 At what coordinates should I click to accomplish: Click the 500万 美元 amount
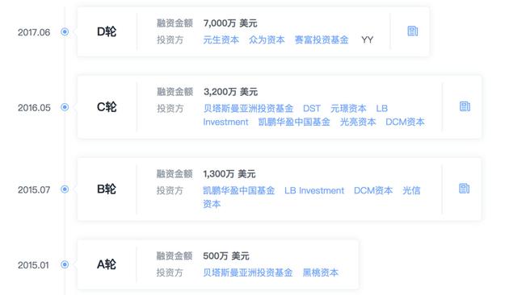click(x=226, y=256)
